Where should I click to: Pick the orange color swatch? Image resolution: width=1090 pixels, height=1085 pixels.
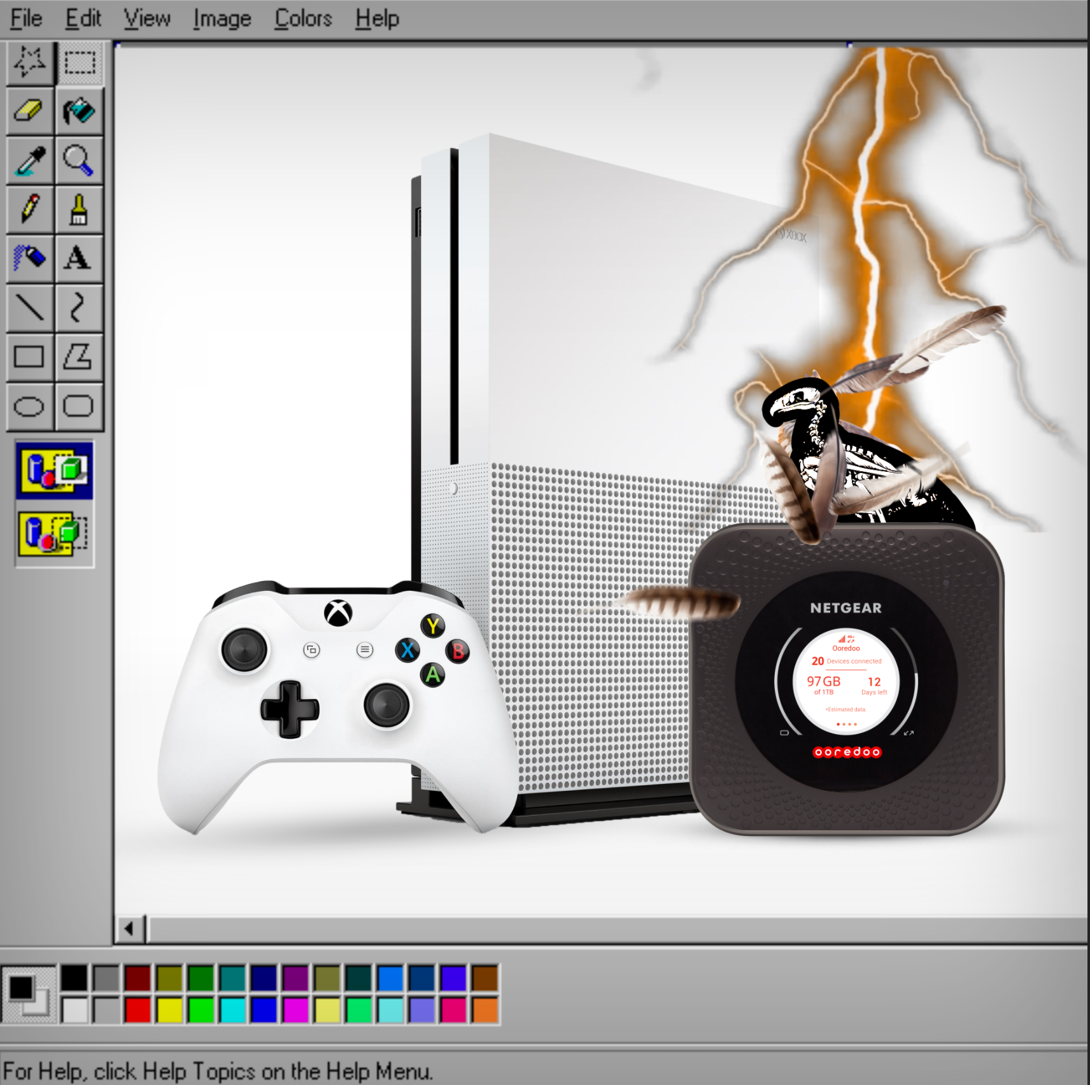pos(485,1011)
